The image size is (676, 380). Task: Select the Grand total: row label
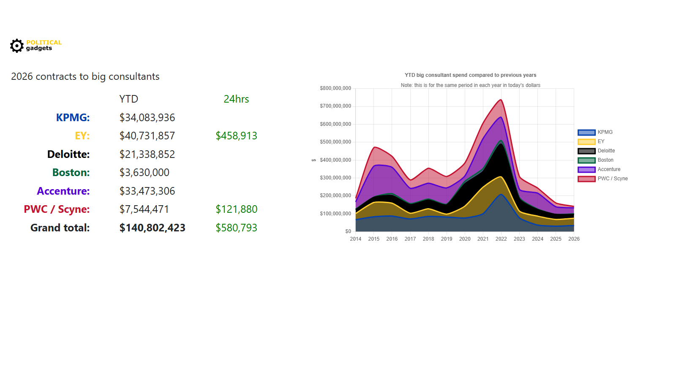60,228
